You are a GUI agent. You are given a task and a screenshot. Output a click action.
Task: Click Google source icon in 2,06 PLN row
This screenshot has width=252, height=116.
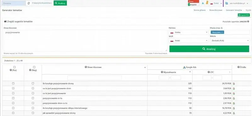tap(234, 98)
